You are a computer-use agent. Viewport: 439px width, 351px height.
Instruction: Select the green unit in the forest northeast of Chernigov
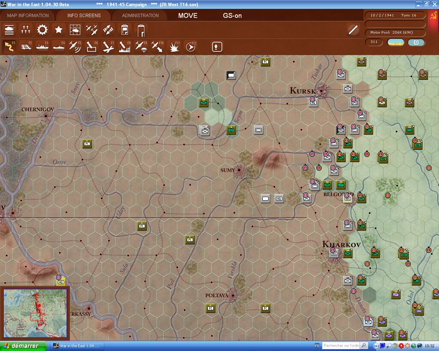204,102
